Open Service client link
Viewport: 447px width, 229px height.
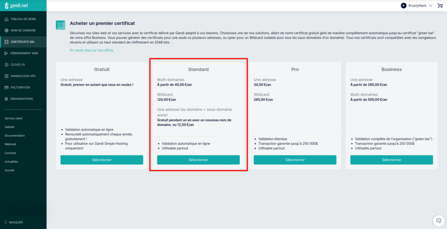coord(14,118)
